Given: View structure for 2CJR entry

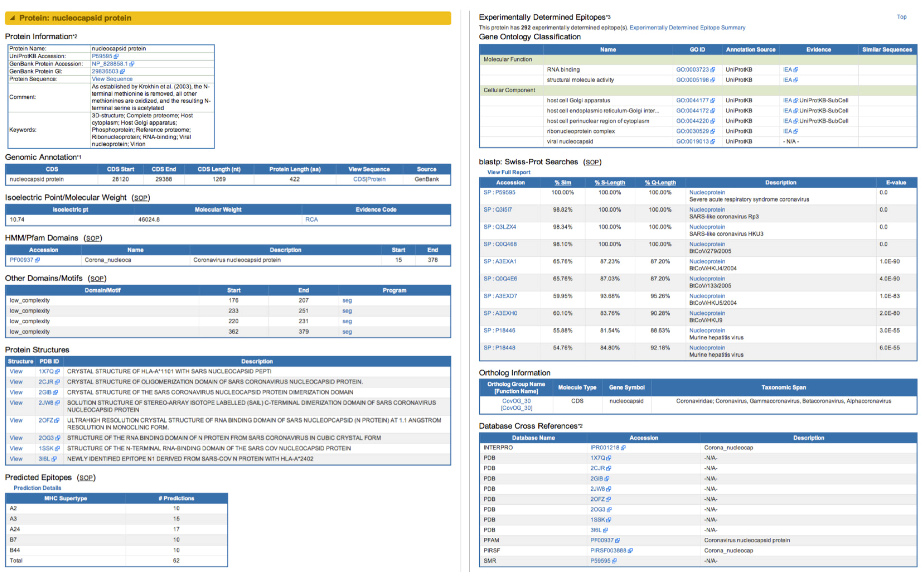Looking at the screenshot, I should coord(16,382).
